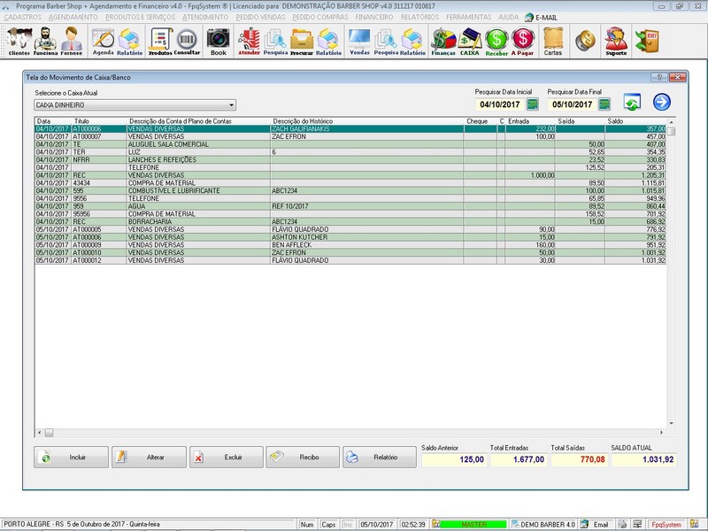Click the Receber green dollar icon
The image size is (708, 531).
click(496, 41)
